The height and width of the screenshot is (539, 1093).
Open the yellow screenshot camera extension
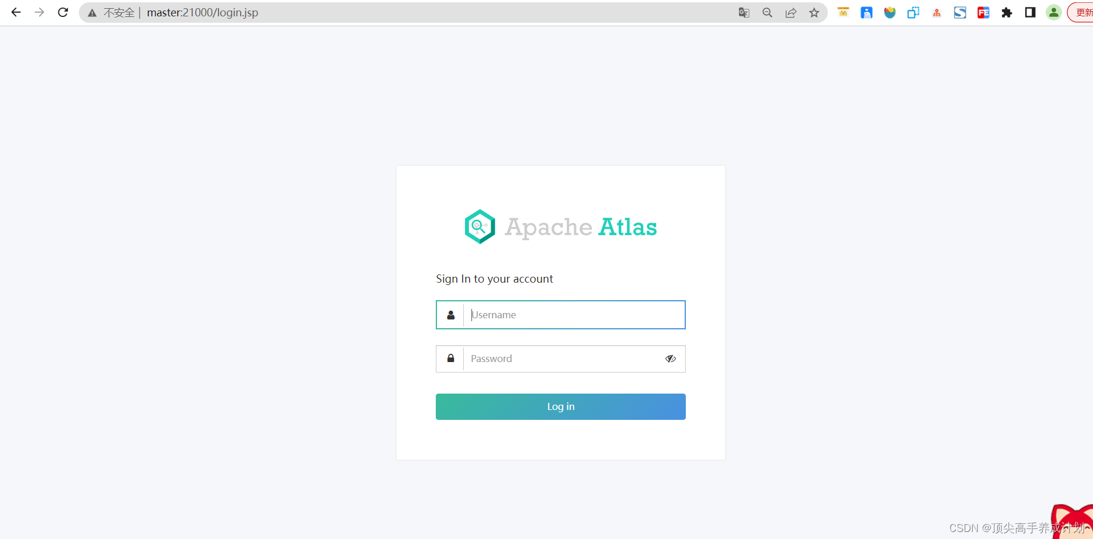(x=843, y=12)
